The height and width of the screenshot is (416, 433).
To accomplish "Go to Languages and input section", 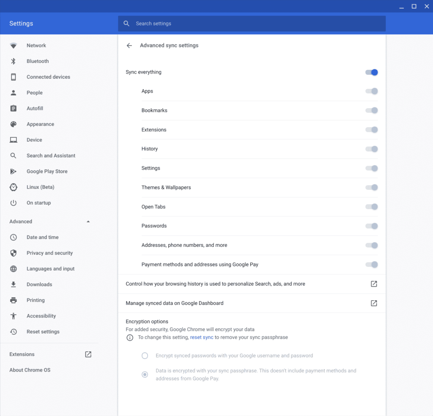I will point(50,269).
